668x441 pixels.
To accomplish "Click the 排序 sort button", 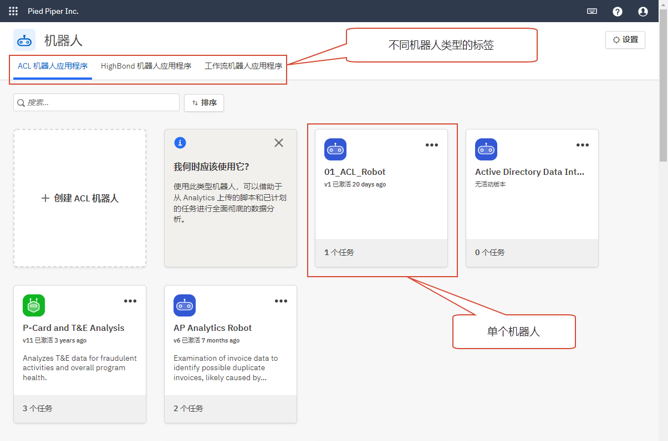I will tap(204, 103).
